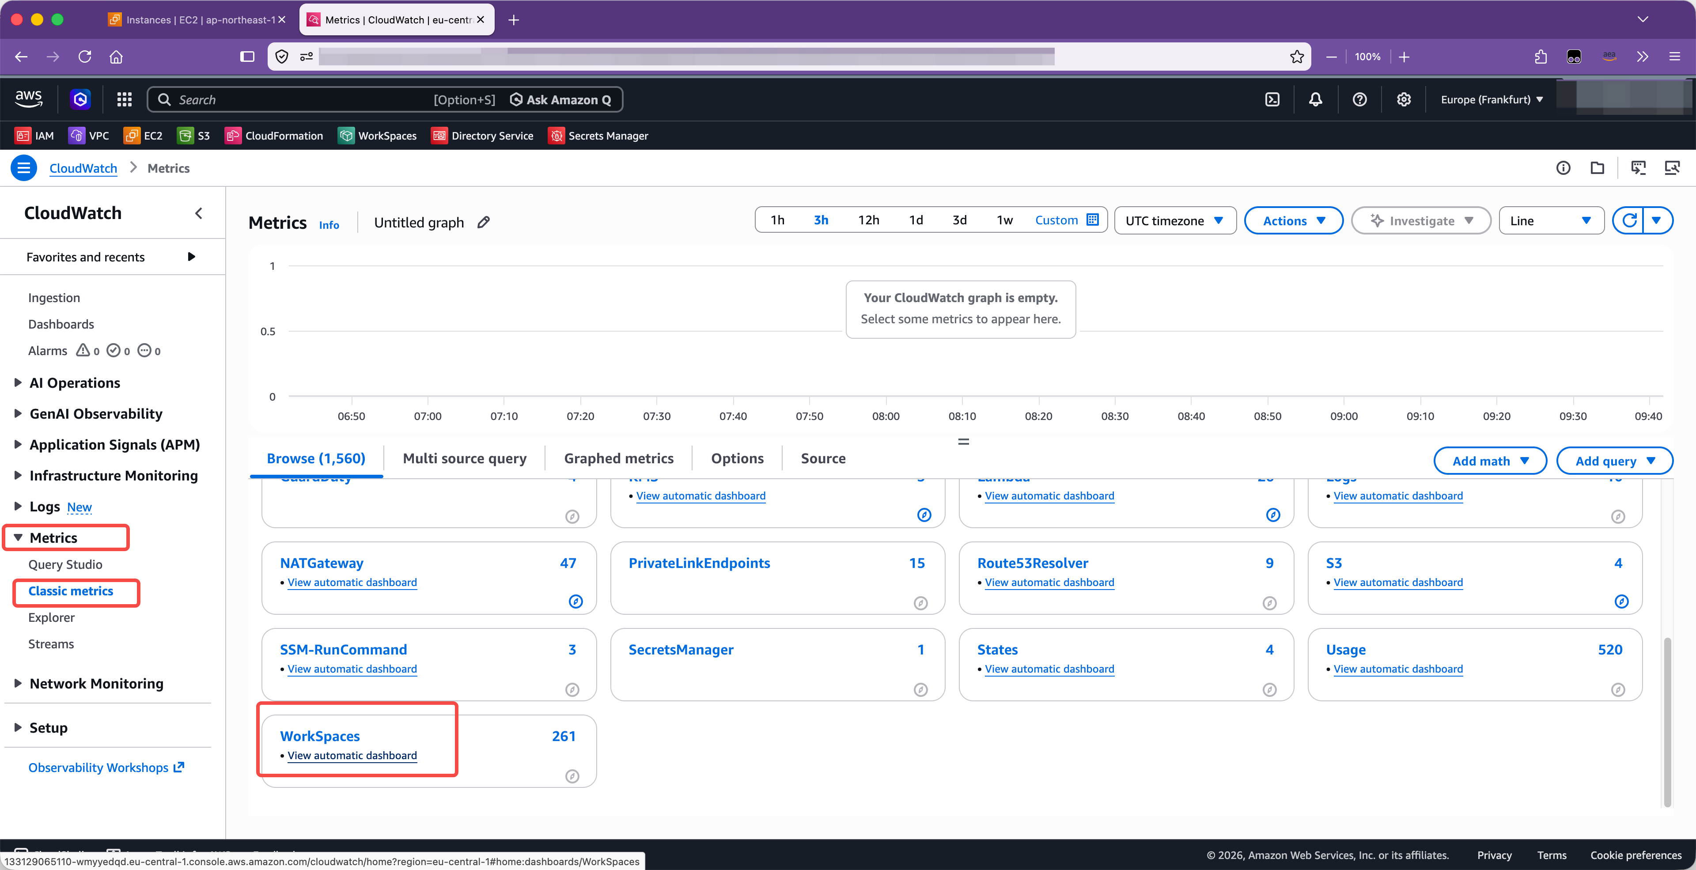Click the IAM shortcut in favorites bar

click(34, 136)
